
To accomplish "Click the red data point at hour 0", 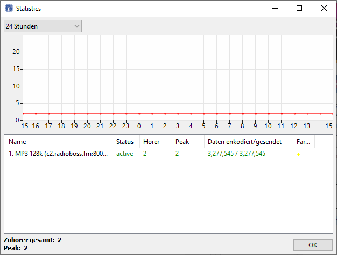I will [139, 114].
